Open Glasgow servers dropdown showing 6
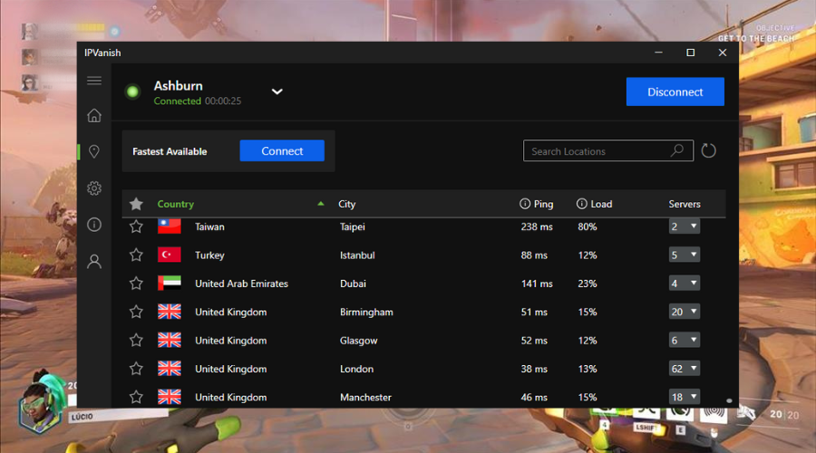 click(684, 340)
